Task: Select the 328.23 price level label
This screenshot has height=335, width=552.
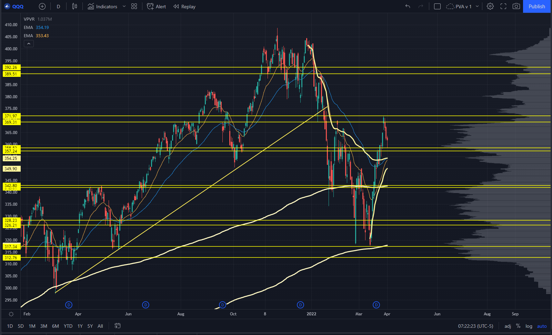Action: point(11,221)
